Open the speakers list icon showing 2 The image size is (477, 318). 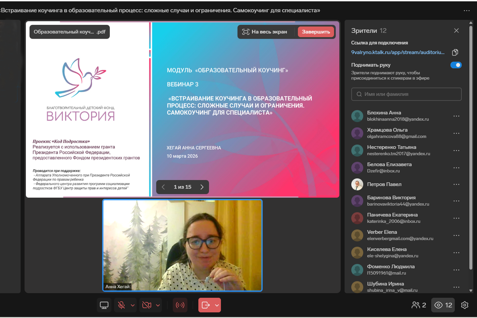click(x=419, y=305)
